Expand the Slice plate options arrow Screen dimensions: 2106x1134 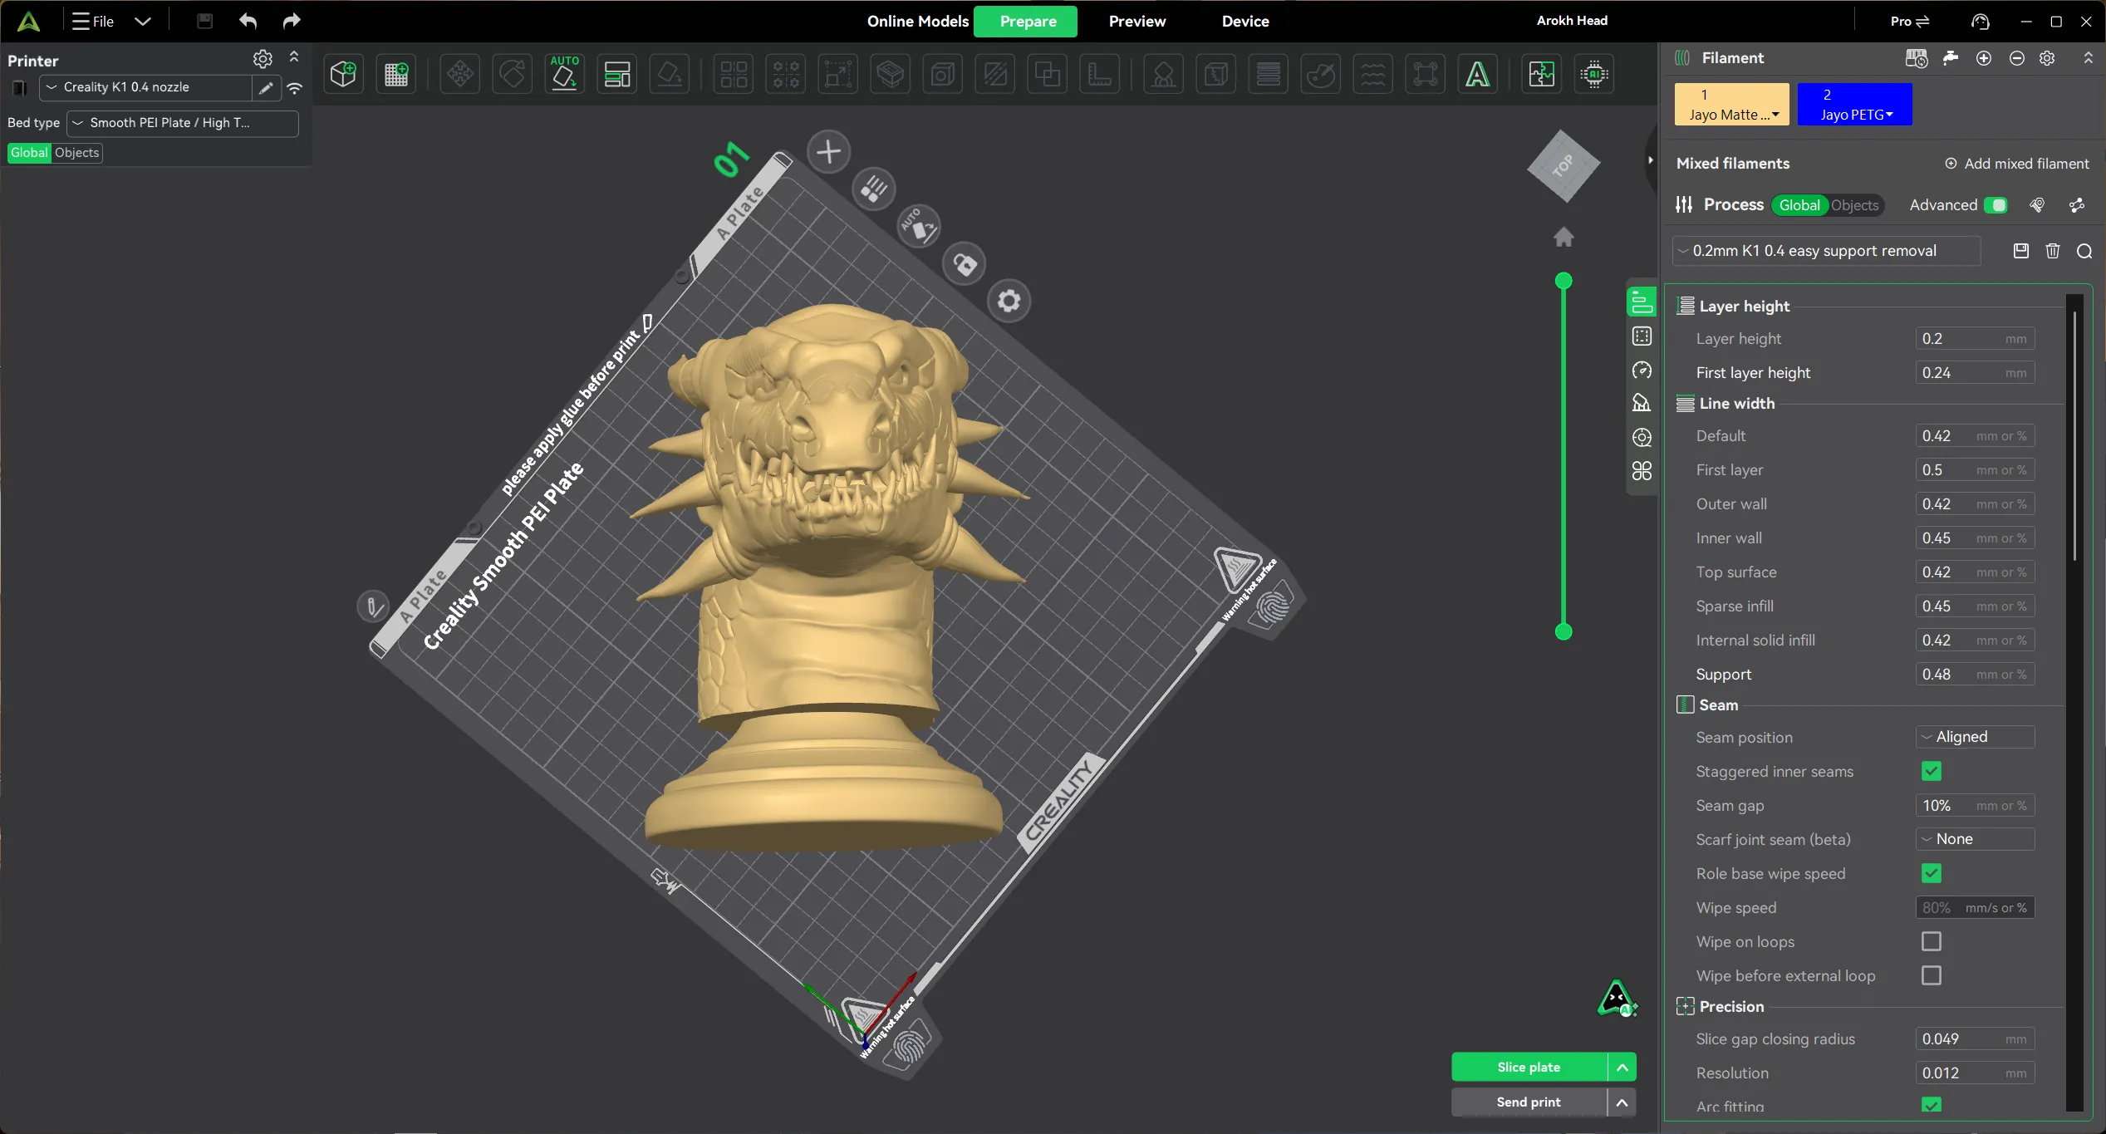pyautogui.click(x=1622, y=1067)
